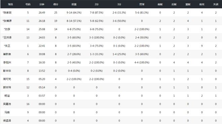Sort by the 罚球 column header
The image size is (222, 124).
coord(142,4)
